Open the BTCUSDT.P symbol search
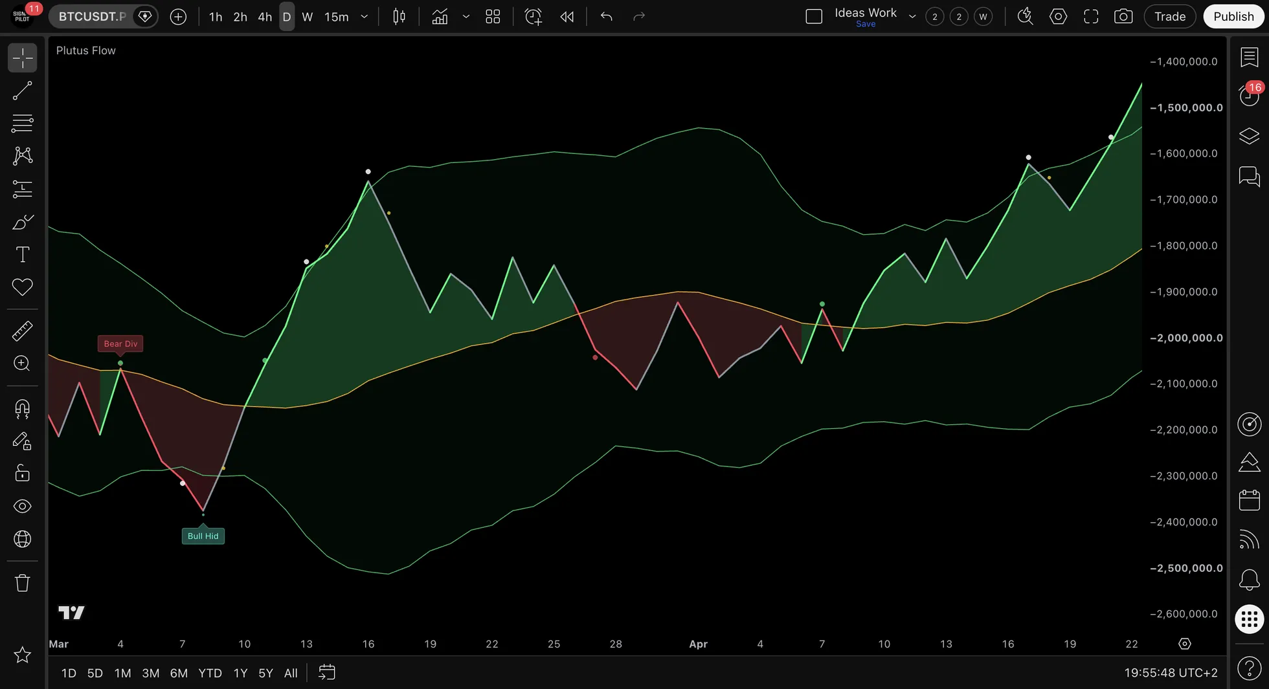Viewport: 1269px width, 689px height. coord(92,16)
